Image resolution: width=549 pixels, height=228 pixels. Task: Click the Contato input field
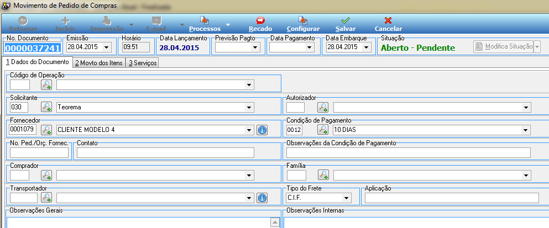166,152
